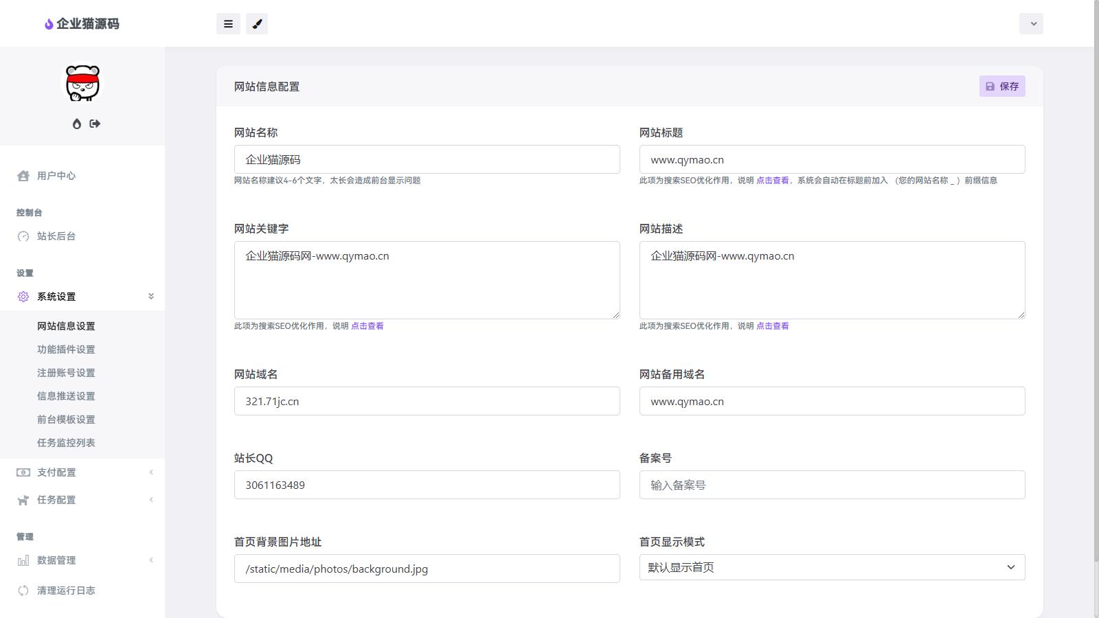This screenshot has height=618, width=1099.
Task: Click the 备案号 input field
Action: 832,485
